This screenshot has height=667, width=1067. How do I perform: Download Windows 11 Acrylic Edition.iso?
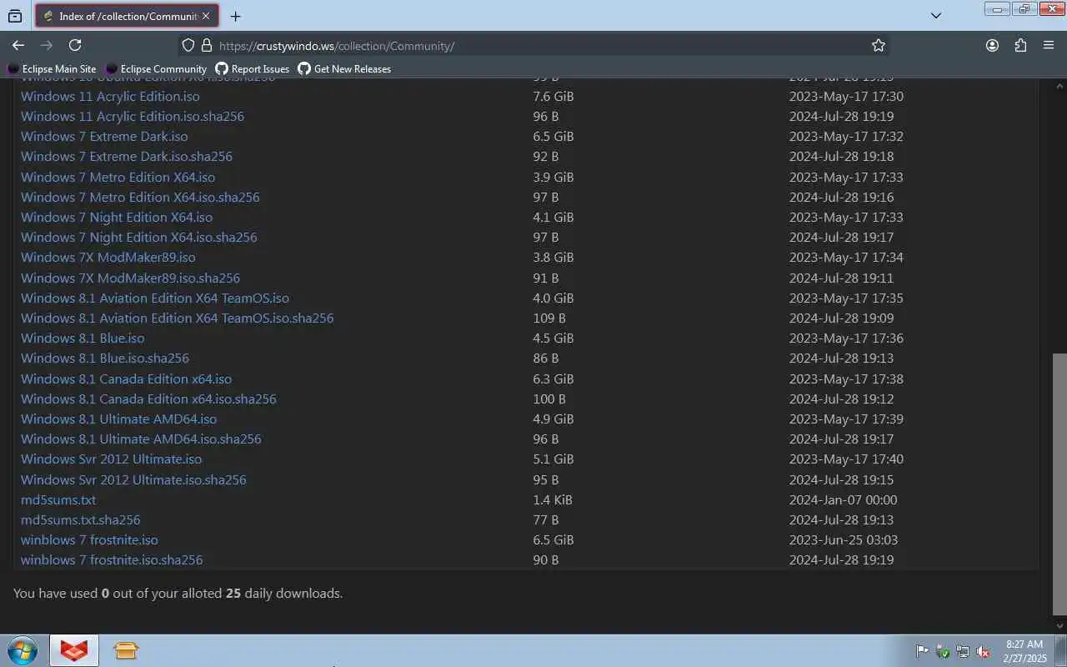pyautogui.click(x=110, y=96)
